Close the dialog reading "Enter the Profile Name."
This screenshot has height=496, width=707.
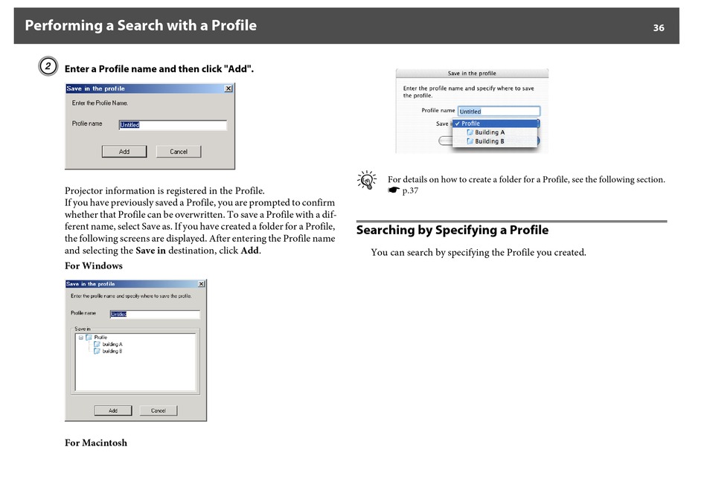click(x=228, y=88)
